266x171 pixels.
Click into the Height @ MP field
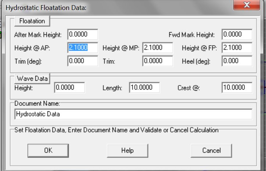point(158,48)
